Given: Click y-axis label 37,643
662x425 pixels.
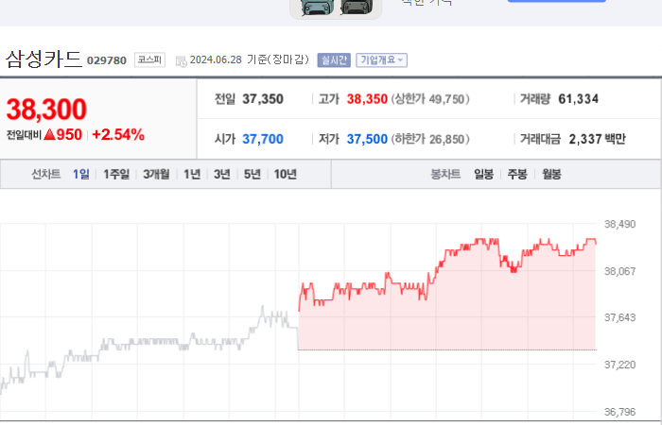Looking at the screenshot, I should (619, 318).
